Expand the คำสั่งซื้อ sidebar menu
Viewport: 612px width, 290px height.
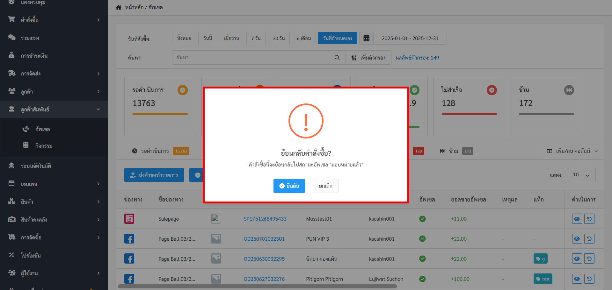(x=54, y=20)
